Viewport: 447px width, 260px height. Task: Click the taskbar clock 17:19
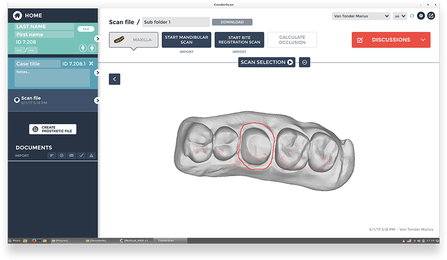click(x=430, y=241)
